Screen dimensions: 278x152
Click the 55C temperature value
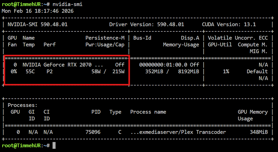[x=30, y=72]
